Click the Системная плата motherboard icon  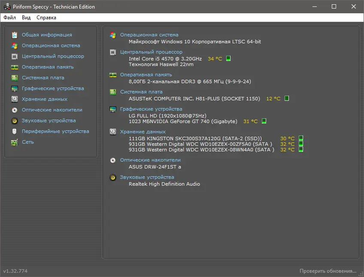click(15, 78)
